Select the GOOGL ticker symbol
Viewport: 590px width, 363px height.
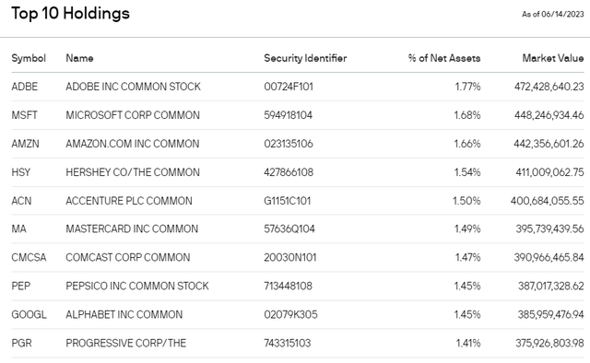(x=29, y=314)
